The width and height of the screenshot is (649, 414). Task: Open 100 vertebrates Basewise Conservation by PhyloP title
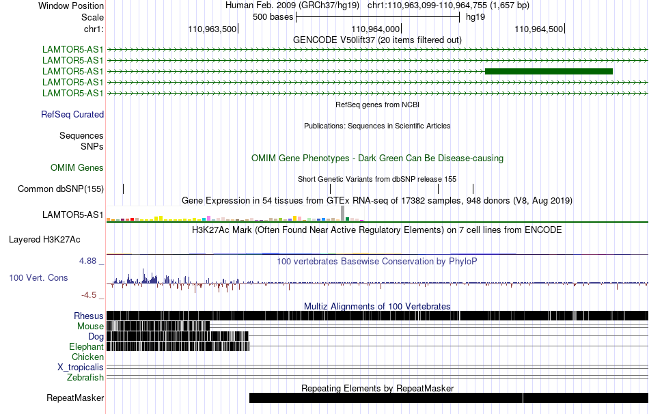pyautogui.click(x=377, y=261)
